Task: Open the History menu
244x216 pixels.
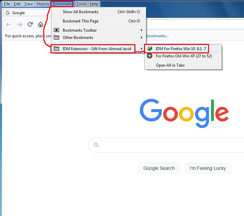Action: pyautogui.click(x=43, y=4)
